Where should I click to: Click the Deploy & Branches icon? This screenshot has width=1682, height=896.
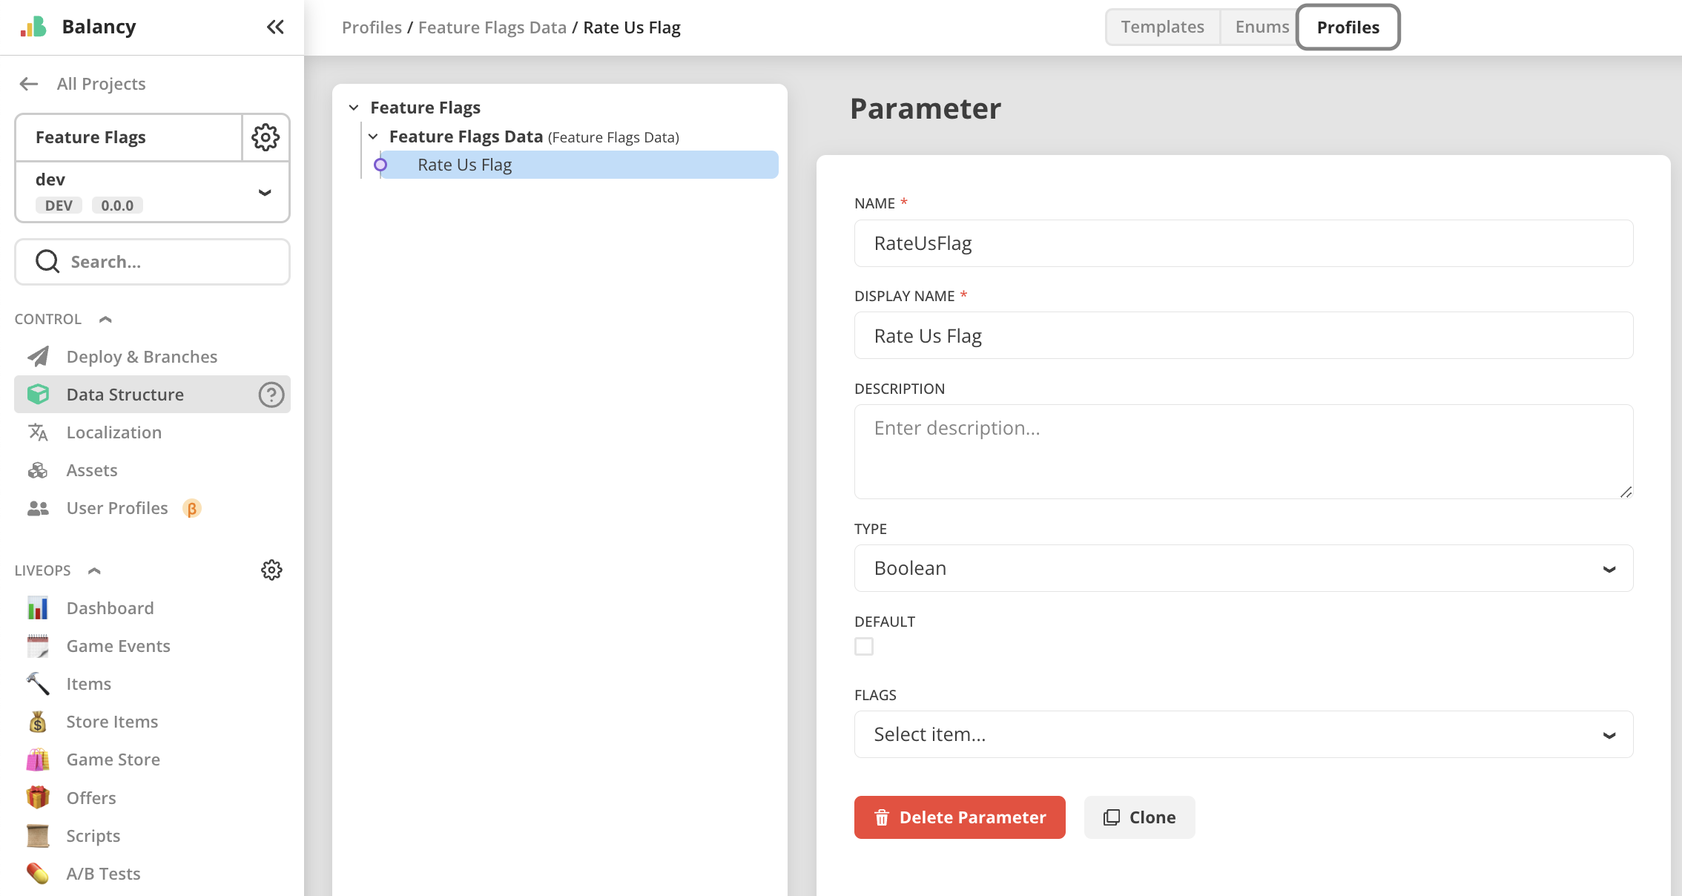39,356
